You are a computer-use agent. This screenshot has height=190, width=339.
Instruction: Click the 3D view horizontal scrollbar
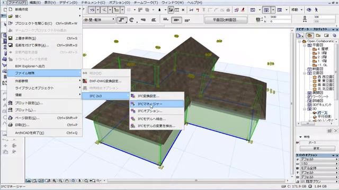[196, 180]
